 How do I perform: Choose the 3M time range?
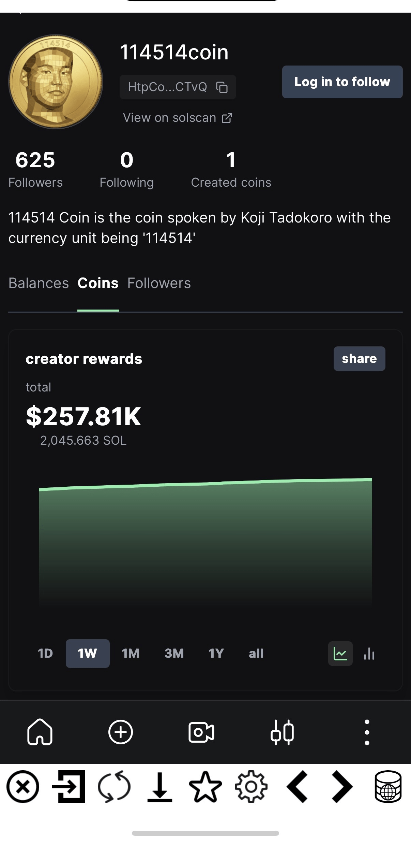point(174,654)
